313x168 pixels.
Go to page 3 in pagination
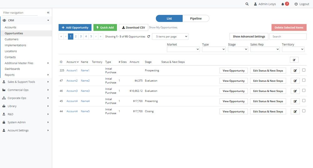[81, 36]
